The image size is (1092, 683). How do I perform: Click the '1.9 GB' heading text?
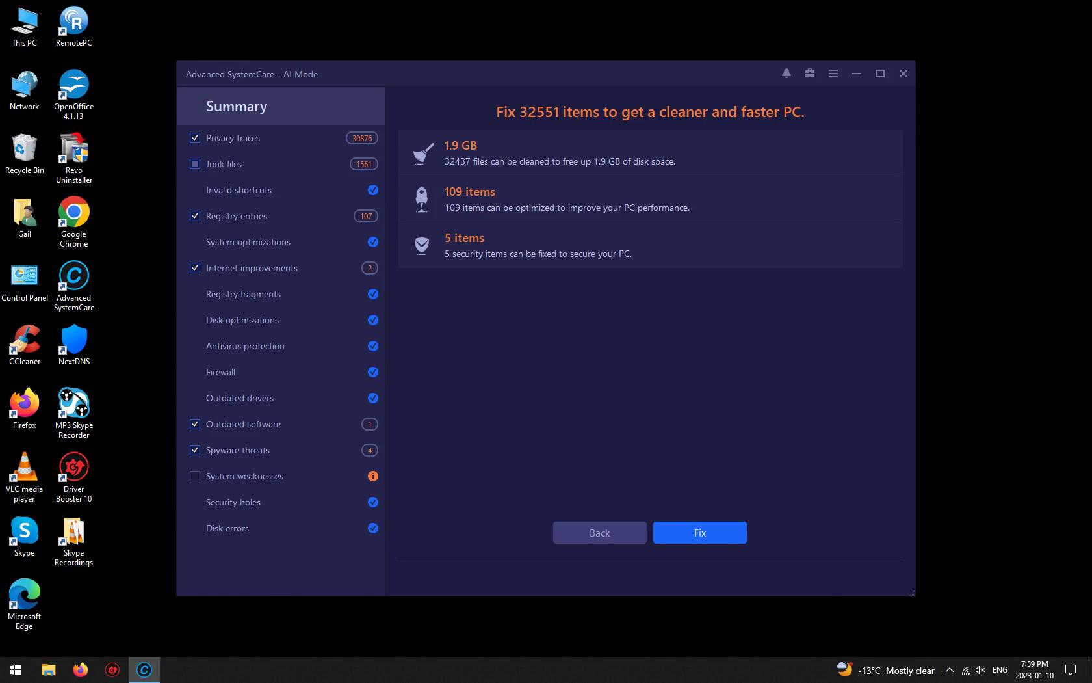[461, 146]
